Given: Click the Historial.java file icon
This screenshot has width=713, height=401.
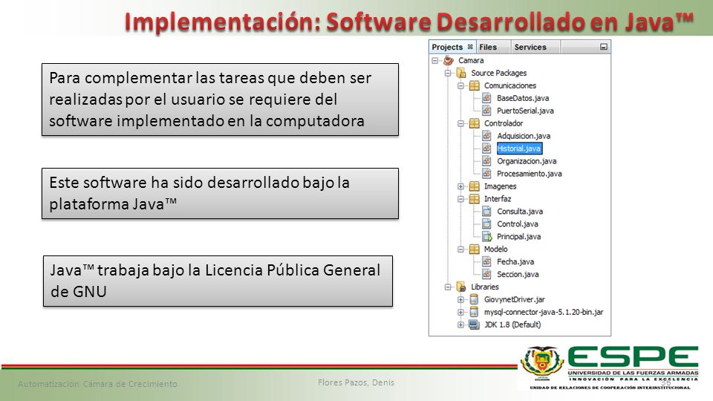Looking at the screenshot, I should (x=486, y=149).
